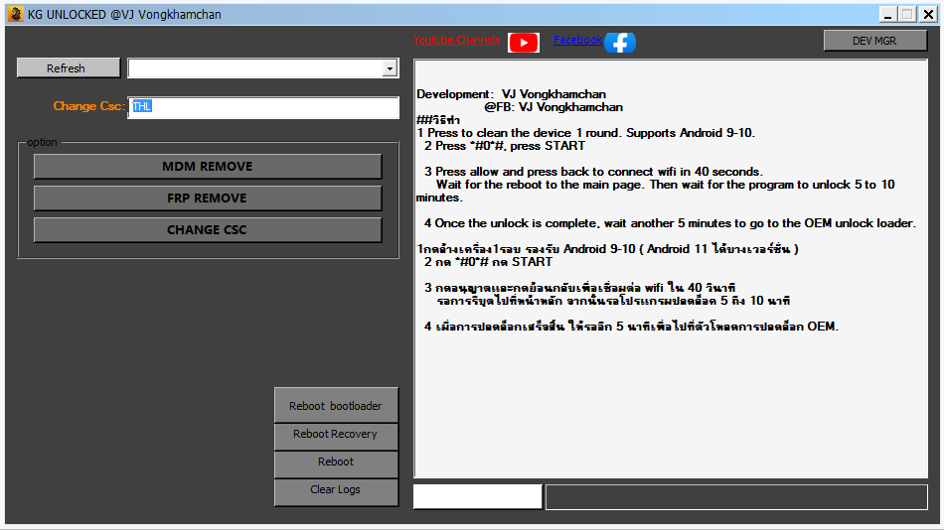Open the Youtube Channels link

click(457, 40)
